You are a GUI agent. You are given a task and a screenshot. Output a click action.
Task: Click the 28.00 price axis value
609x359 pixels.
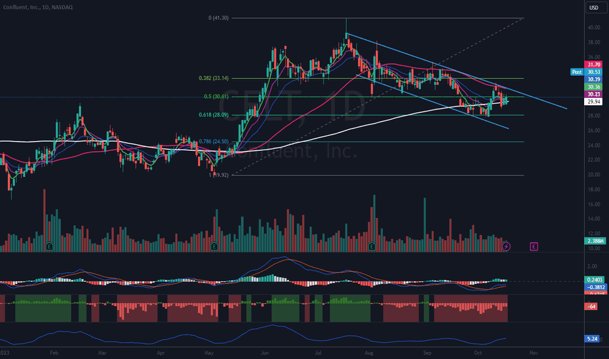[594, 116]
